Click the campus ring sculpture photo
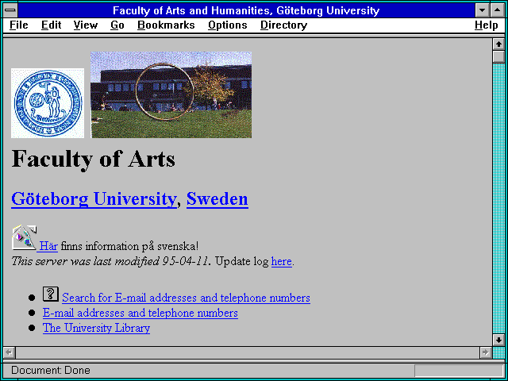Viewport: 508px width, 381px height. (171, 95)
